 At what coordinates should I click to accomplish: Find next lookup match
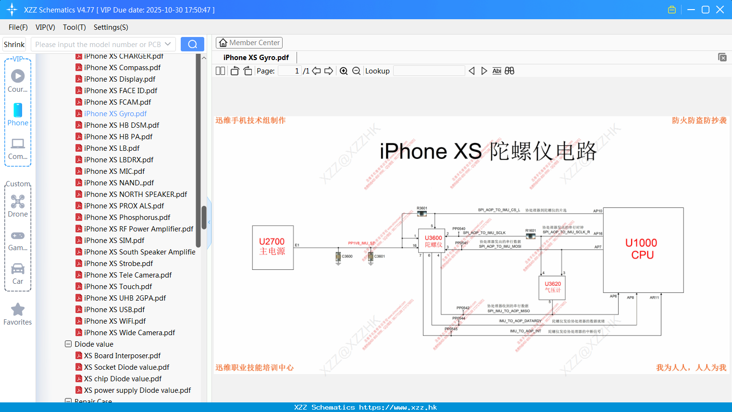[484, 71]
